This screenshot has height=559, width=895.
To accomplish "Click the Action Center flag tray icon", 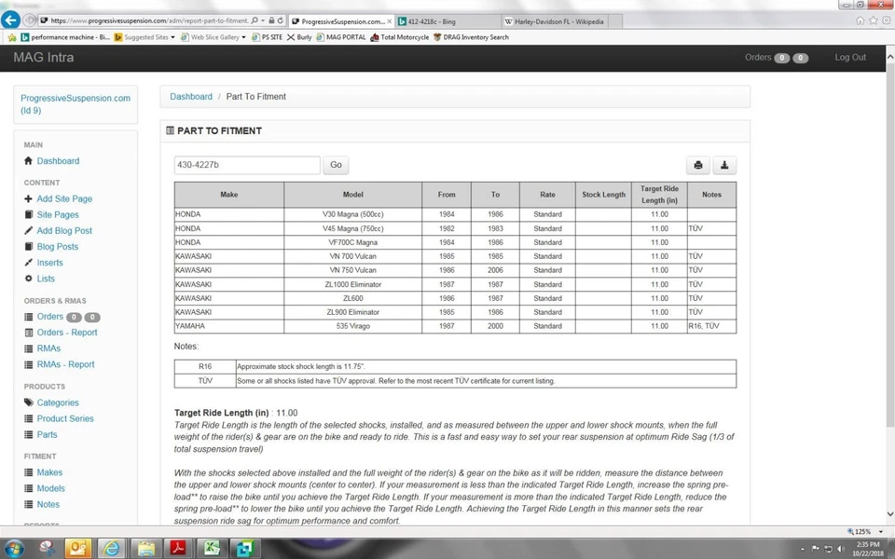I will coord(816,549).
